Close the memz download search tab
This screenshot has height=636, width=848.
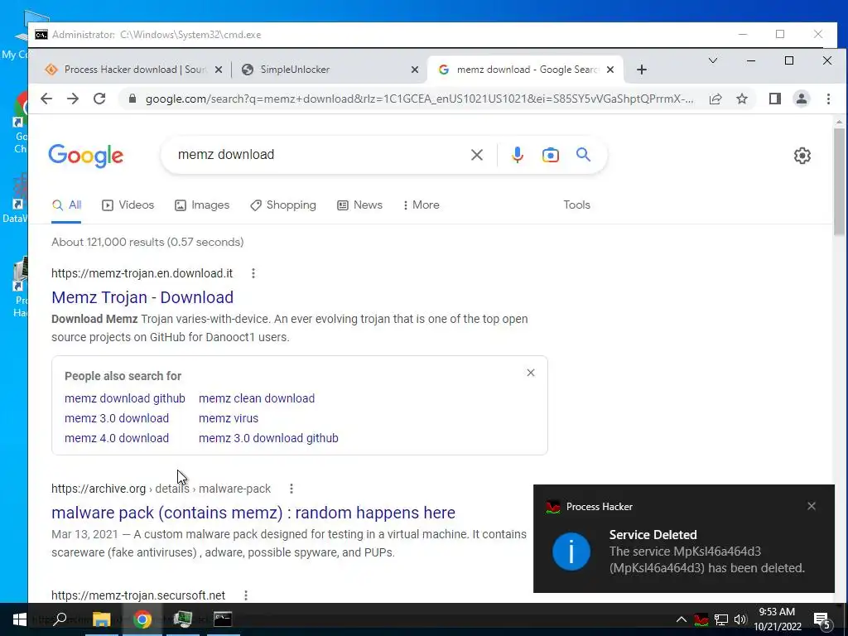tap(610, 70)
